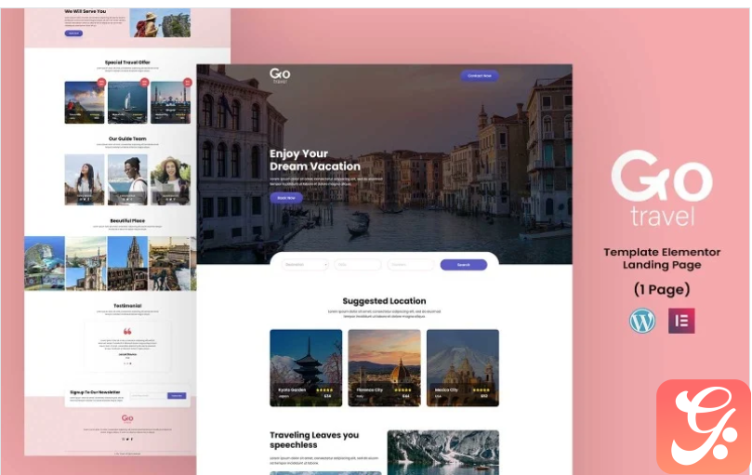Open the Florence City location card

click(x=384, y=368)
